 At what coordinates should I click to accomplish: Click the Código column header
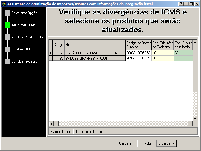[x=59, y=45]
